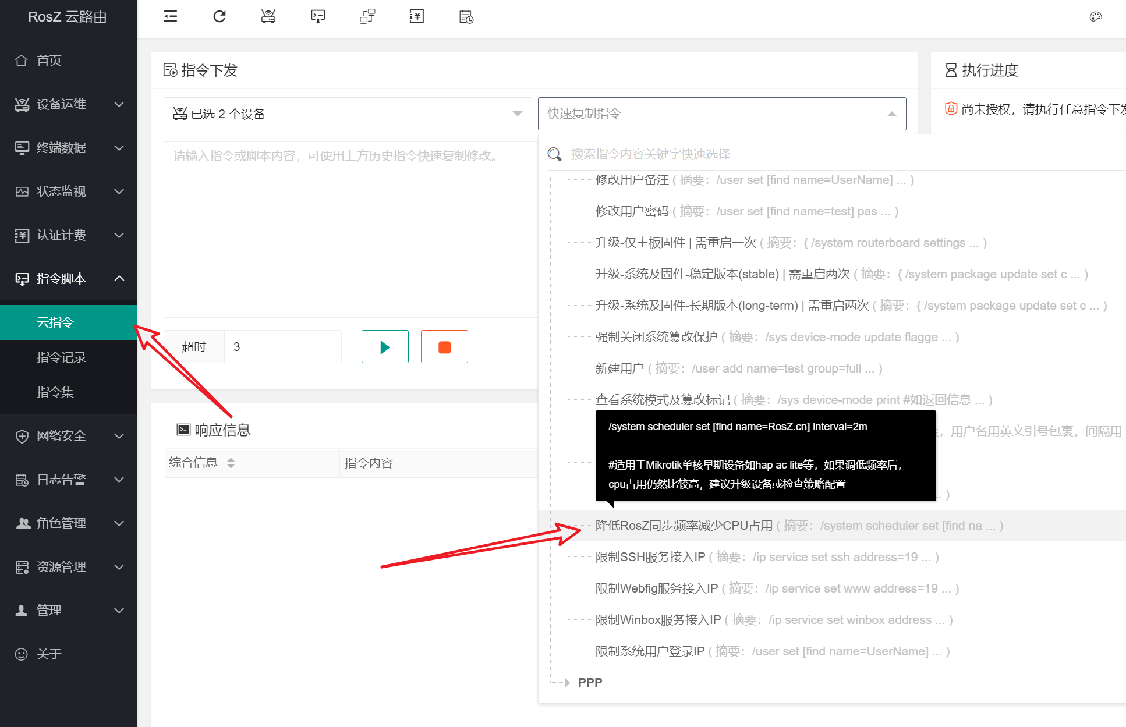Image resolution: width=1126 pixels, height=727 pixels.
Task: Click the refresh icon in top toolbar
Action: [x=219, y=17]
